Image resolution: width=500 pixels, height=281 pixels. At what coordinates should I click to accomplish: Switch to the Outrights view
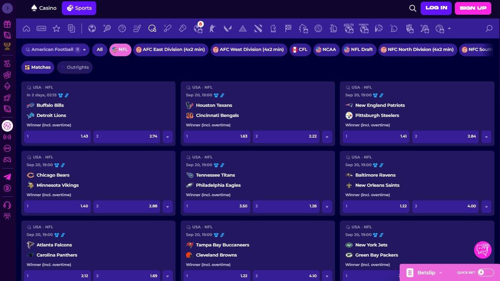click(x=75, y=67)
